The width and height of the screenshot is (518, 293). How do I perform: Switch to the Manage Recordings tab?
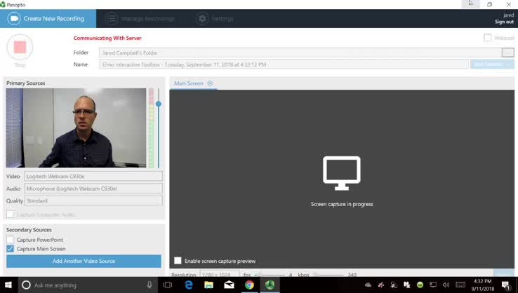(140, 19)
